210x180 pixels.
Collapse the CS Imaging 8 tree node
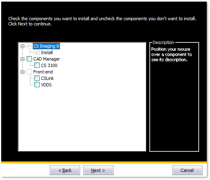tap(22, 46)
